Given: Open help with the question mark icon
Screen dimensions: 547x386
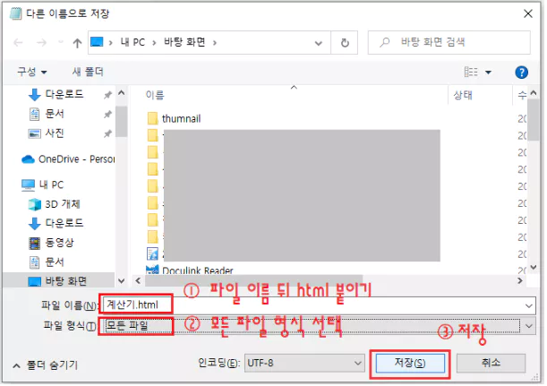Looking at the screenshot, I should click(x=522, y=73).
